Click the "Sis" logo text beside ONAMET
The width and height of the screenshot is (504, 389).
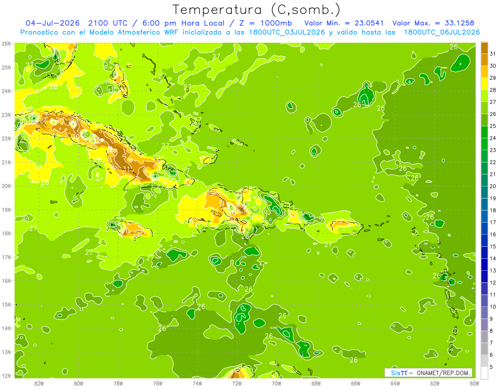(396, 373)
